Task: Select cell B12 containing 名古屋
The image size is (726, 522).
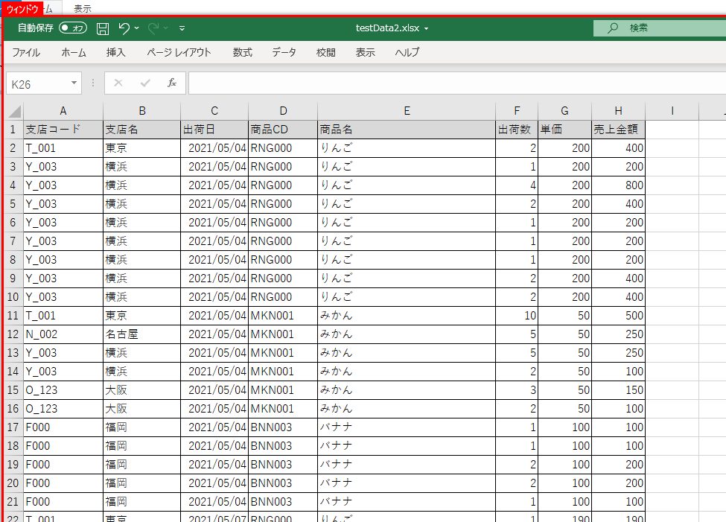Action: click(141, 334)
